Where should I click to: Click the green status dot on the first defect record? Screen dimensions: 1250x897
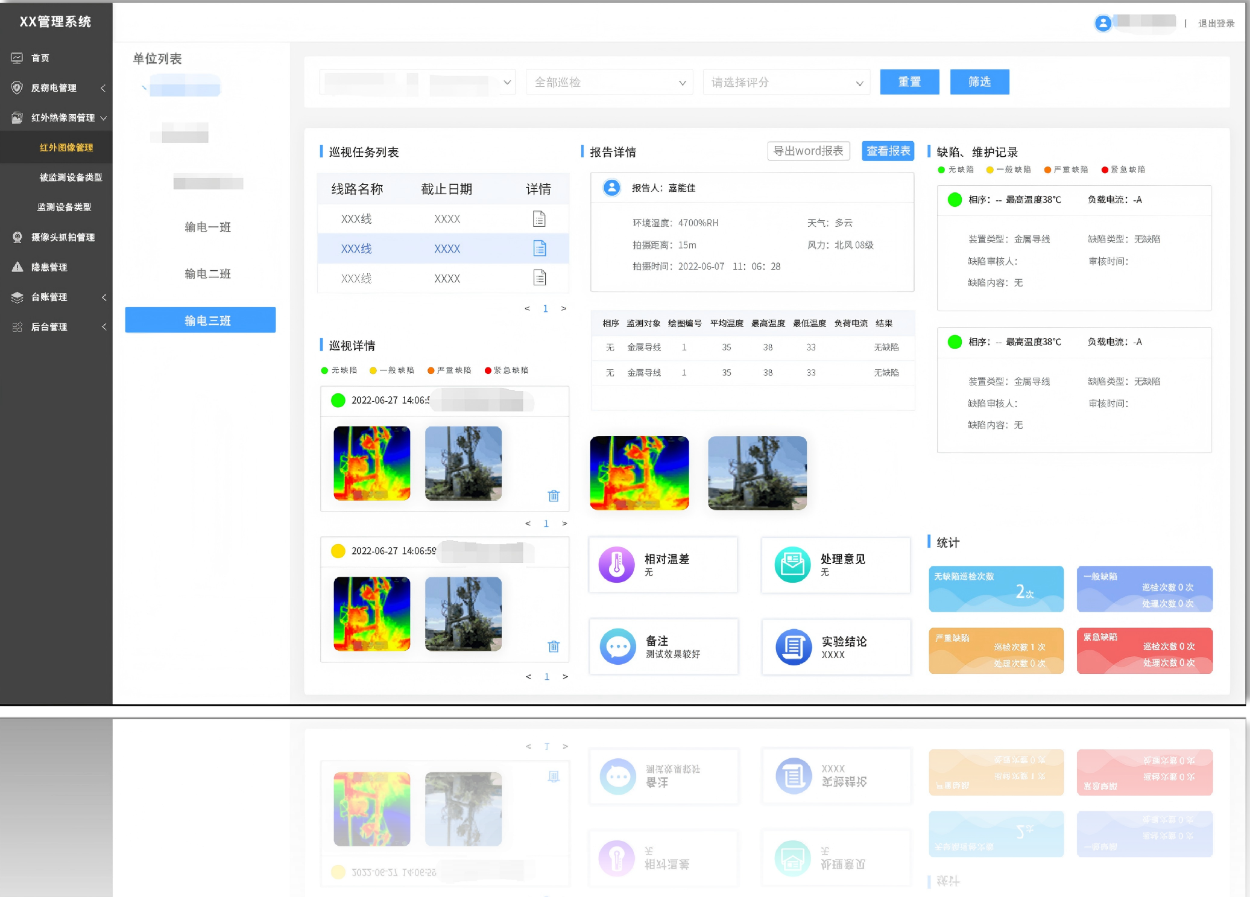click(955, 199)
